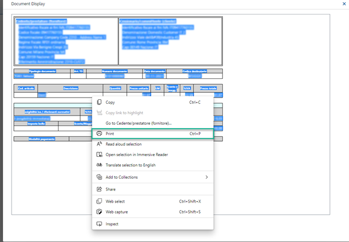Click the Web capture camera icon
This screenshot has width=349, height=242.
tap(99, 212)
